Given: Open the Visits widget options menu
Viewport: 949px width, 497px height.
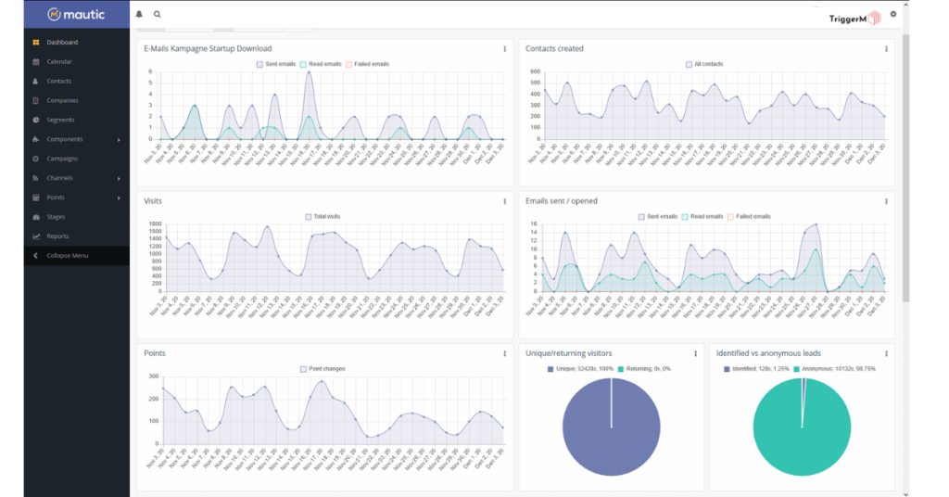Looking at the screenshot, I should [x=504, y=200].
